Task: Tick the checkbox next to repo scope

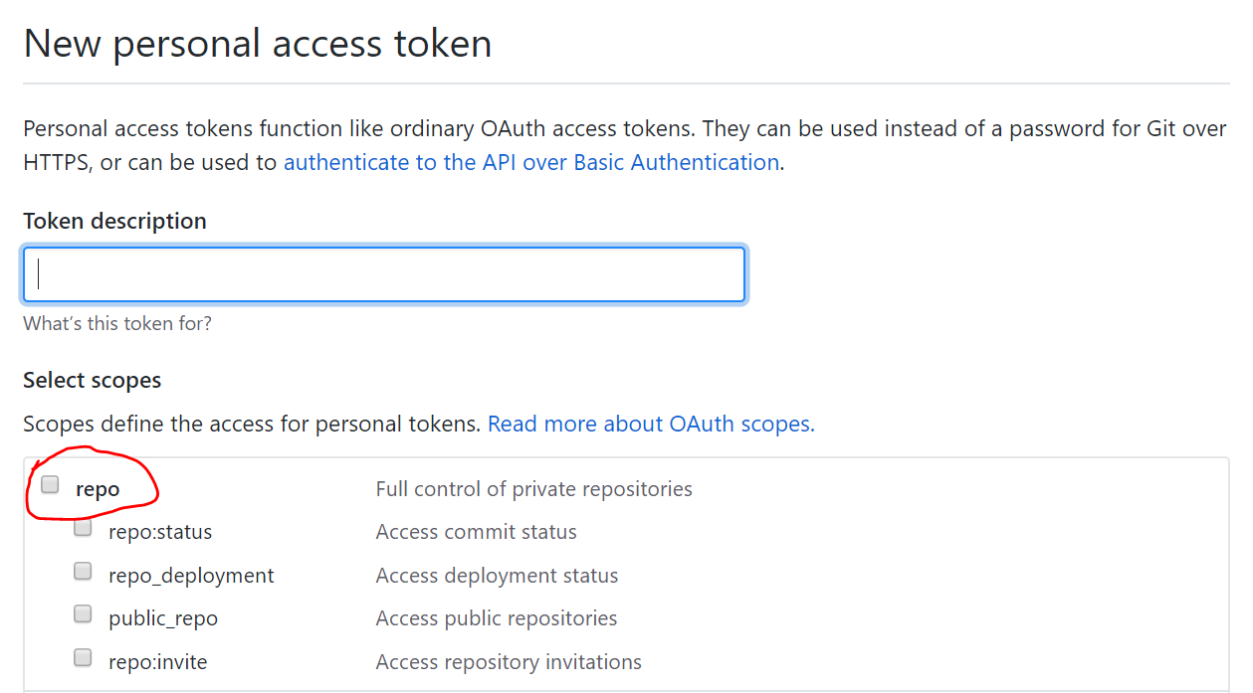Action: click(50, 485)
